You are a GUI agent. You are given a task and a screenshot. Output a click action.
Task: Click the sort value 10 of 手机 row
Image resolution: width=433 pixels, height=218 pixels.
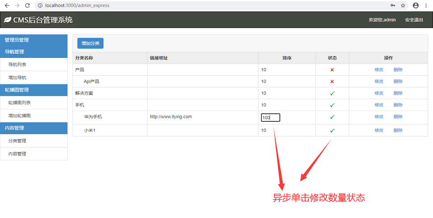[264, 105]
